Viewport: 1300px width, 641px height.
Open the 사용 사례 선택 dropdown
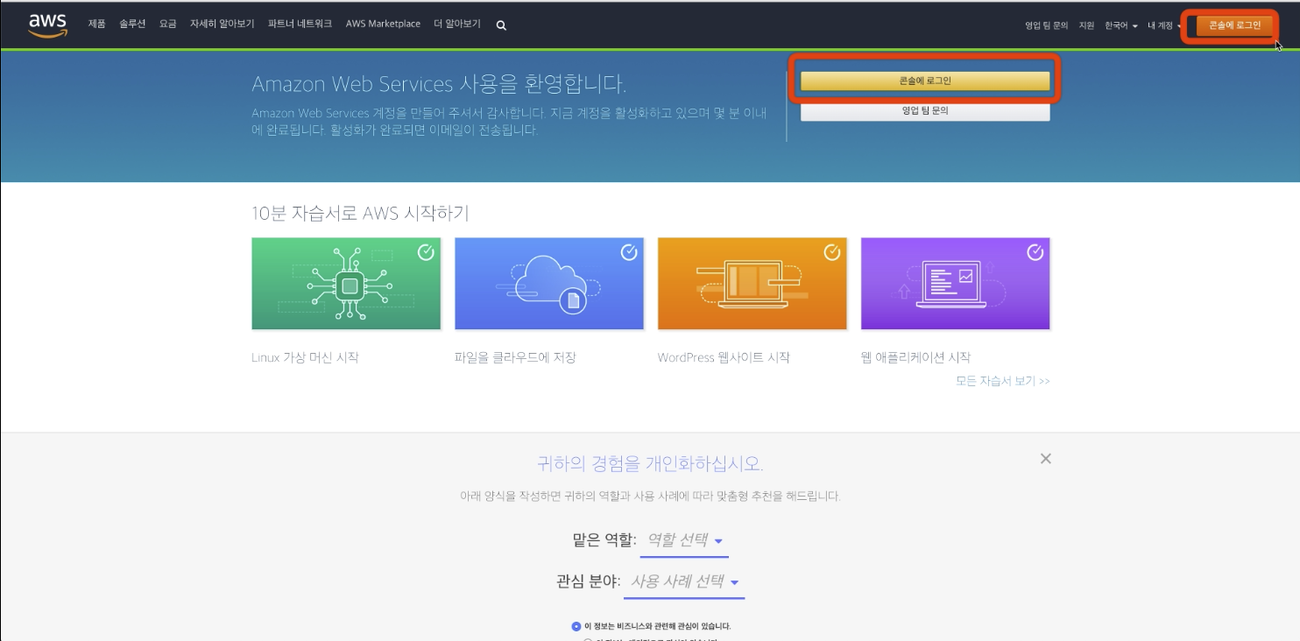(x=684, y=581)
